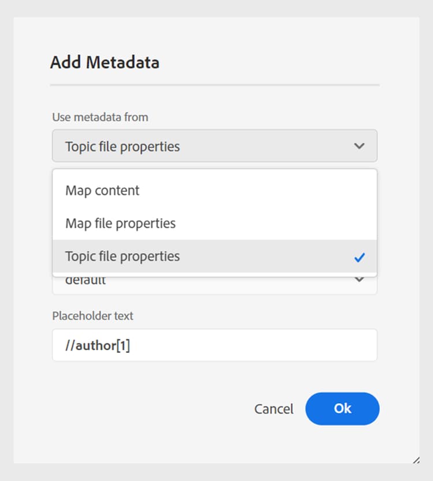433x481 pixels.
Task: Click empty dialog space left of Cancel
Action: [x=144, y=409]
